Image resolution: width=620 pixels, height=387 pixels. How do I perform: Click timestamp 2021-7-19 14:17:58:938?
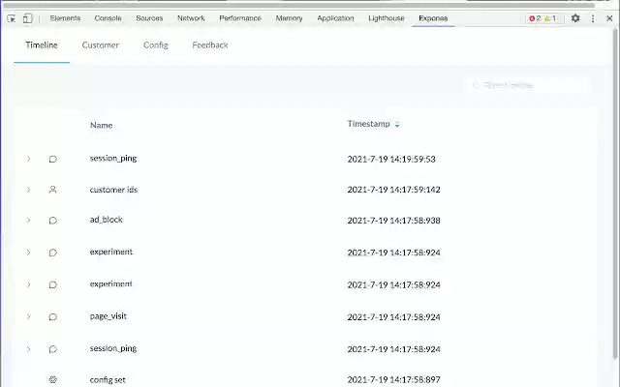coord(394,221)
